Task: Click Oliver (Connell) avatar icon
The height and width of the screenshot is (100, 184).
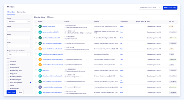Action: point(40,54)
